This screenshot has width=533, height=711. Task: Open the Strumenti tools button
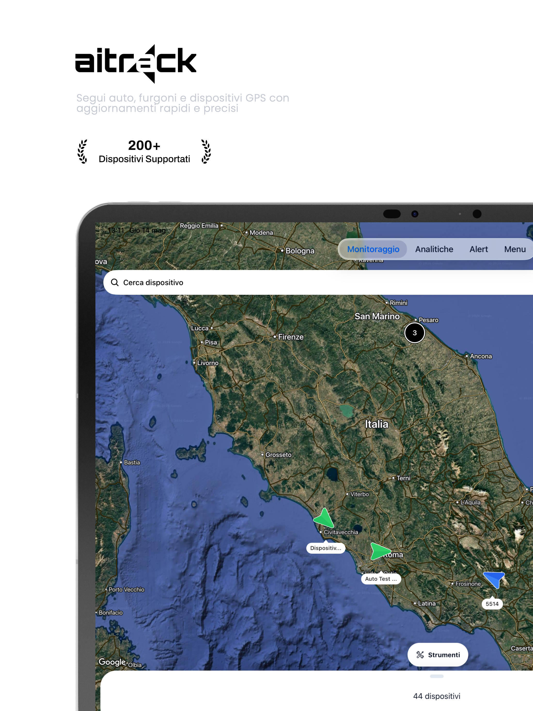[x=437, y=655]
